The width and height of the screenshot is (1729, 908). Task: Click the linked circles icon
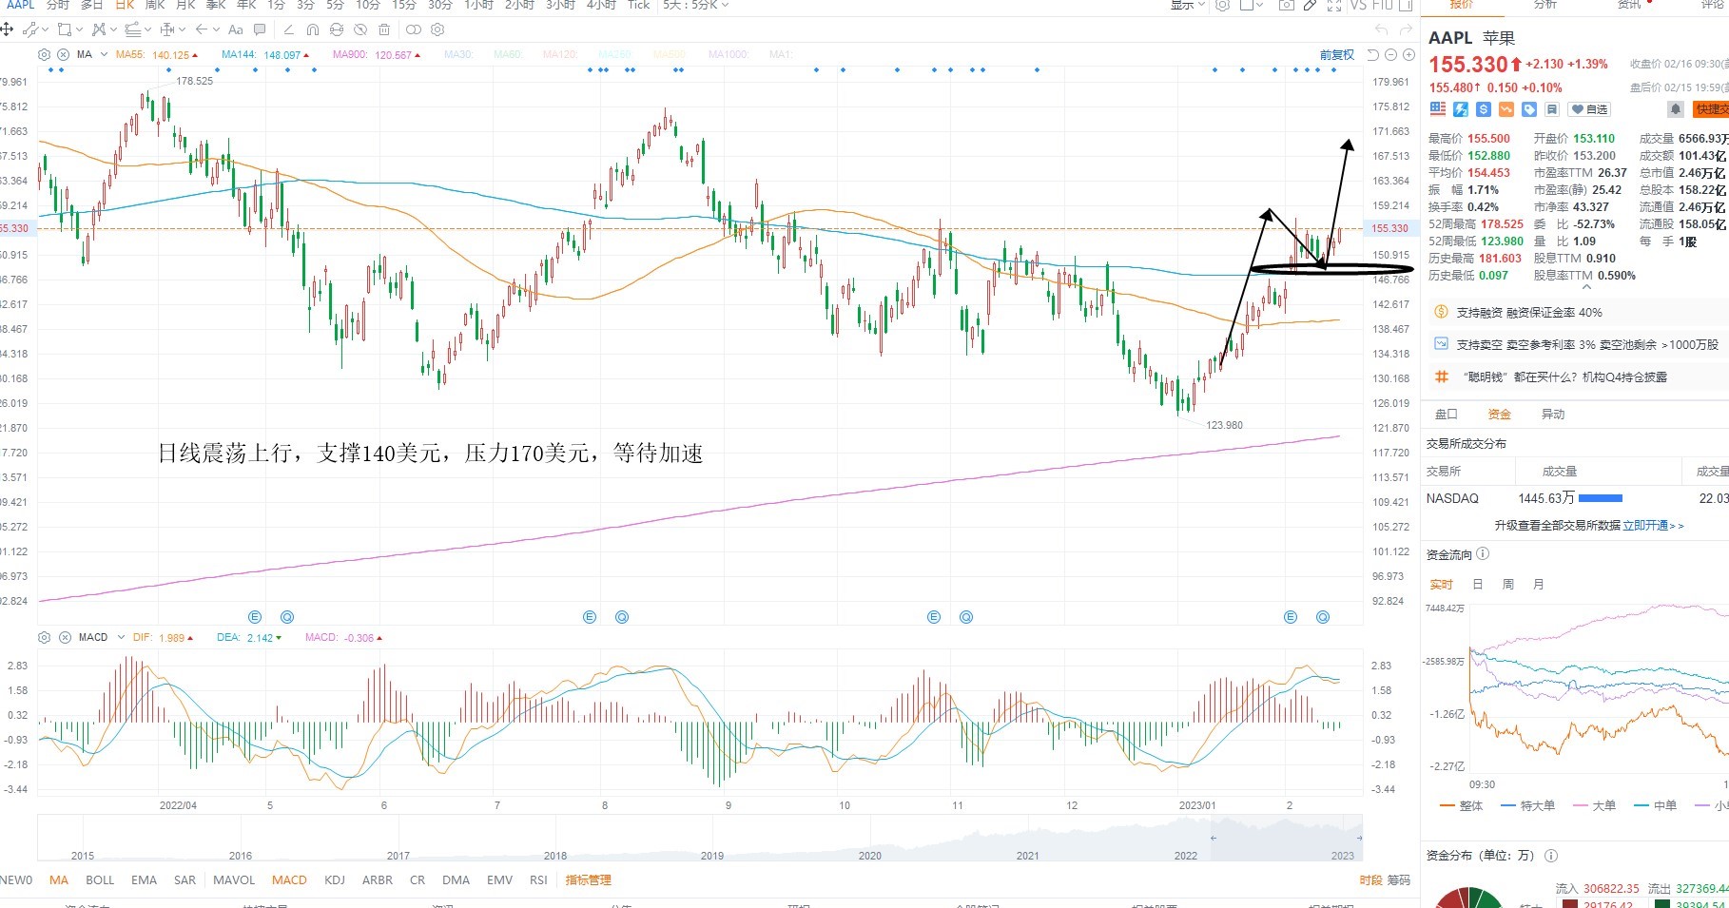tap(413, 29)
